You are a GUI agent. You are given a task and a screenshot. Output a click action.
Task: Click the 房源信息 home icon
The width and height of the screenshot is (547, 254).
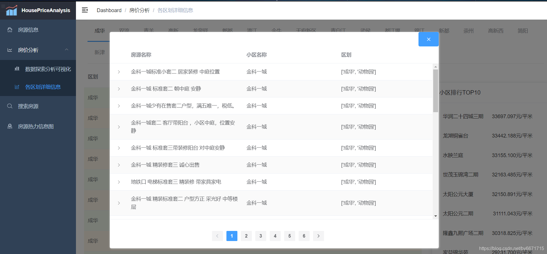tap(10, 30)
